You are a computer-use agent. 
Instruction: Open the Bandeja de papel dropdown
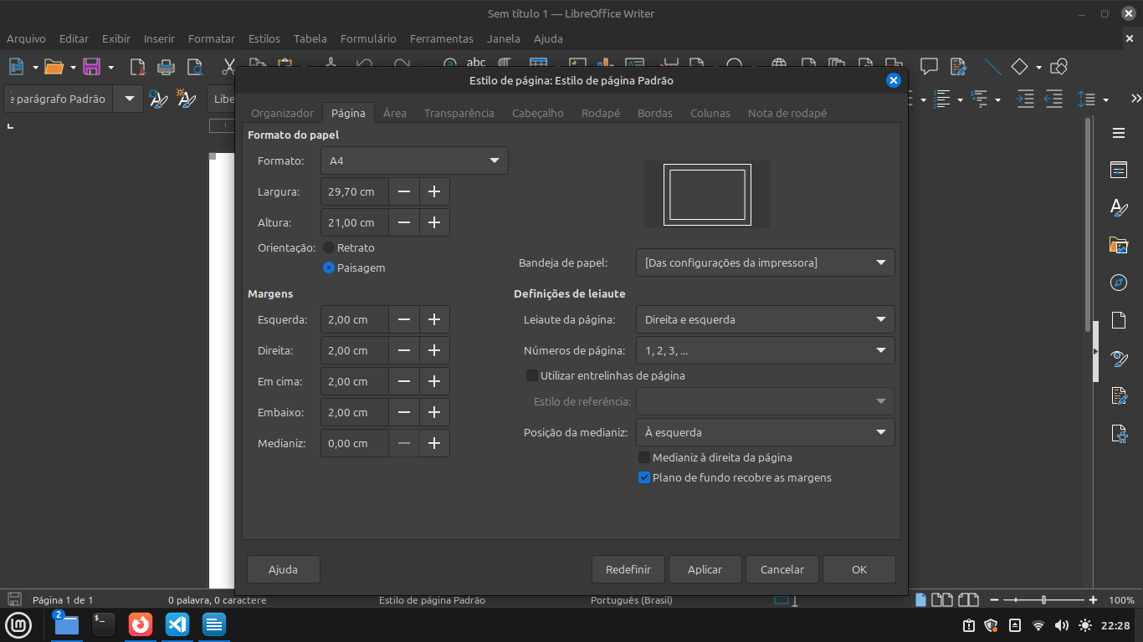tap(765, 262)
